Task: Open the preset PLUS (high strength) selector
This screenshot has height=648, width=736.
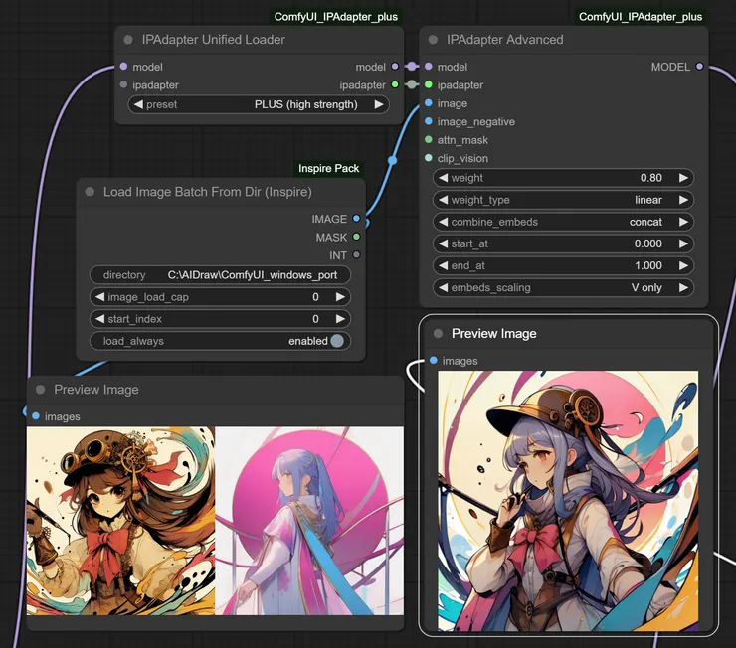Action: point(259,104)
